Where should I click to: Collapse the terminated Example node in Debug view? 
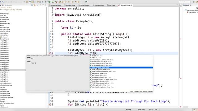(184, 10)
